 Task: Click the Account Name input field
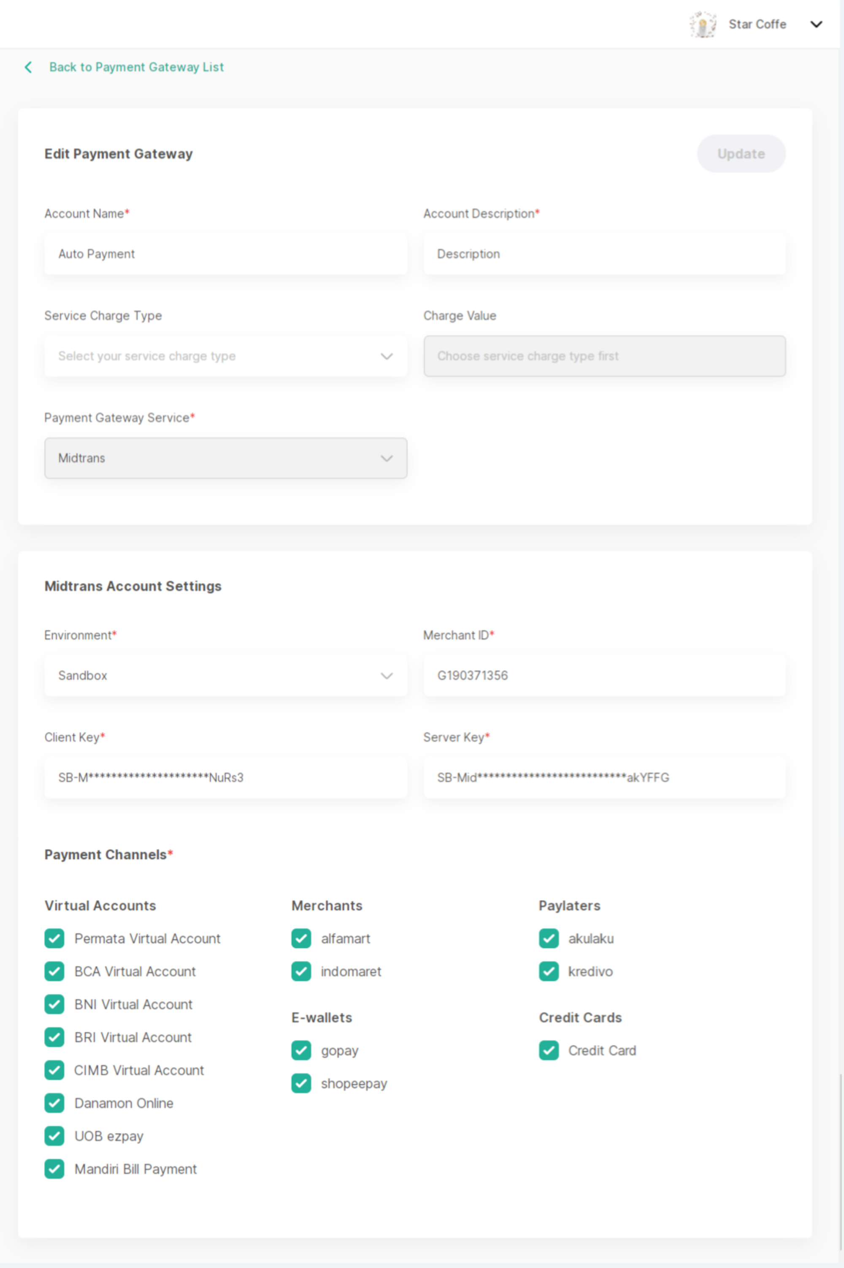click(x=225, y=254)
